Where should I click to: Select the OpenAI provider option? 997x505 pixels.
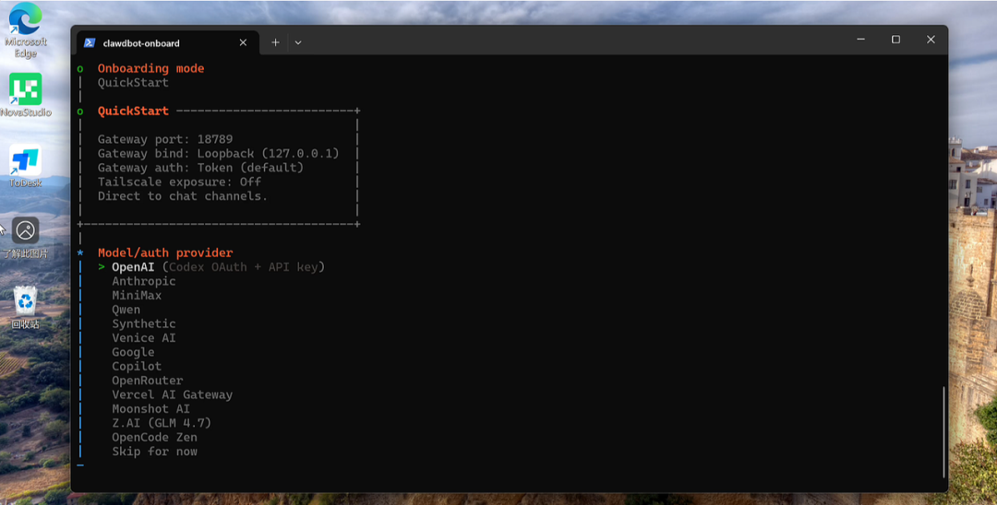pyautogui.click(x=133, y=267)
